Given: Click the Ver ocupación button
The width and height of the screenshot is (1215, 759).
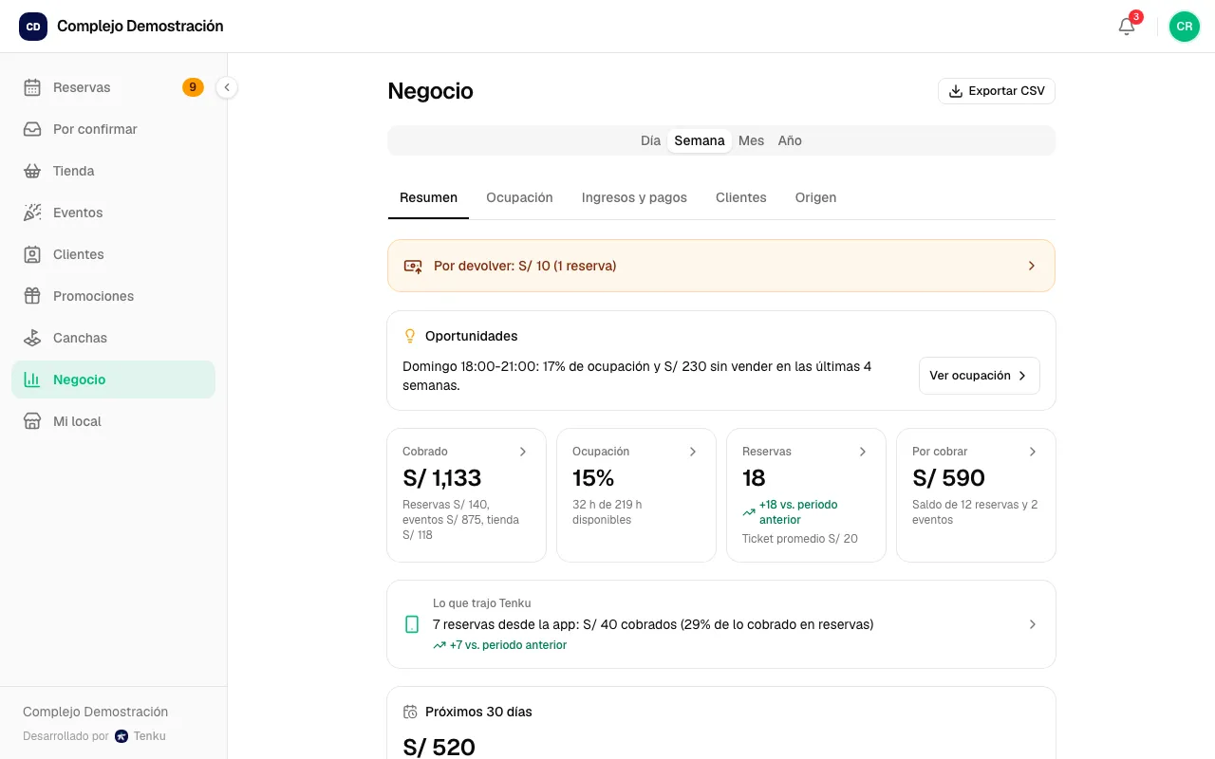Looking at the screenshot, I should click(x=980, y=376).
